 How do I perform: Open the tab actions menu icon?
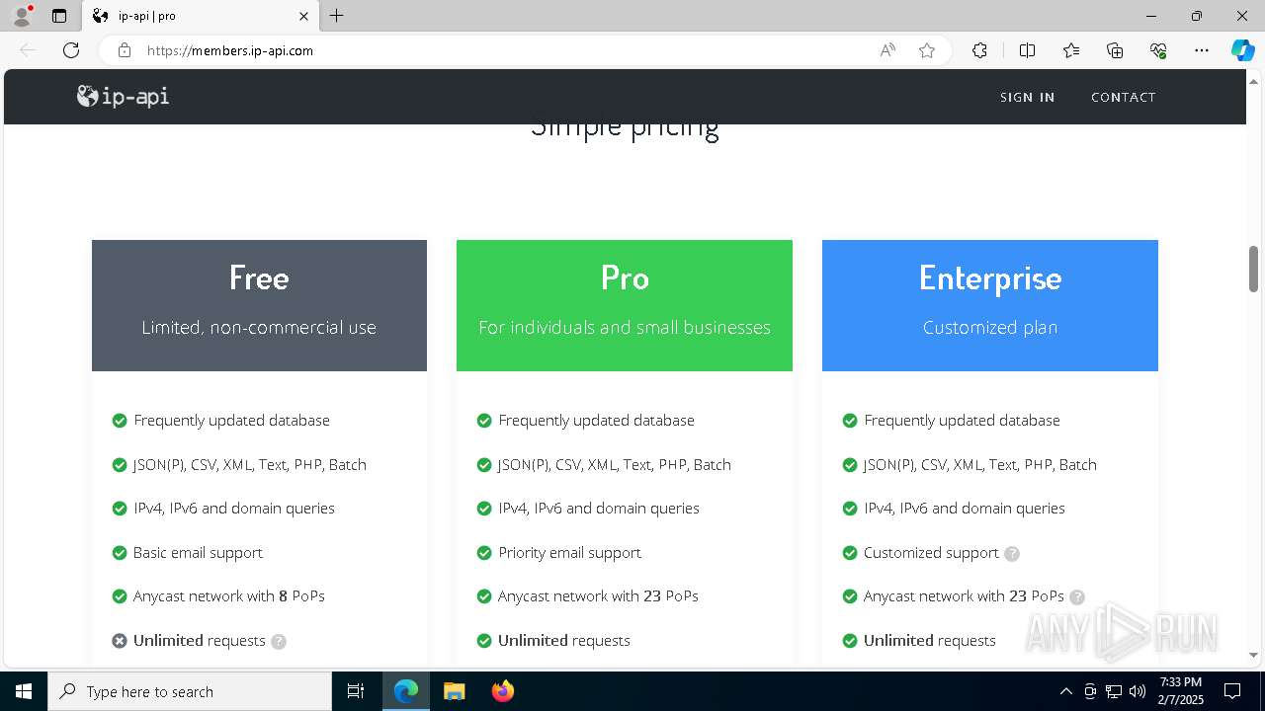pos(59,16)
